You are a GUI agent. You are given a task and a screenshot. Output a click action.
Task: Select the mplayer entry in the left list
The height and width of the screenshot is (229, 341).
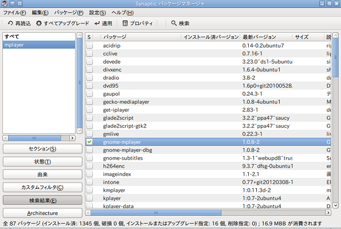(39, 45)
